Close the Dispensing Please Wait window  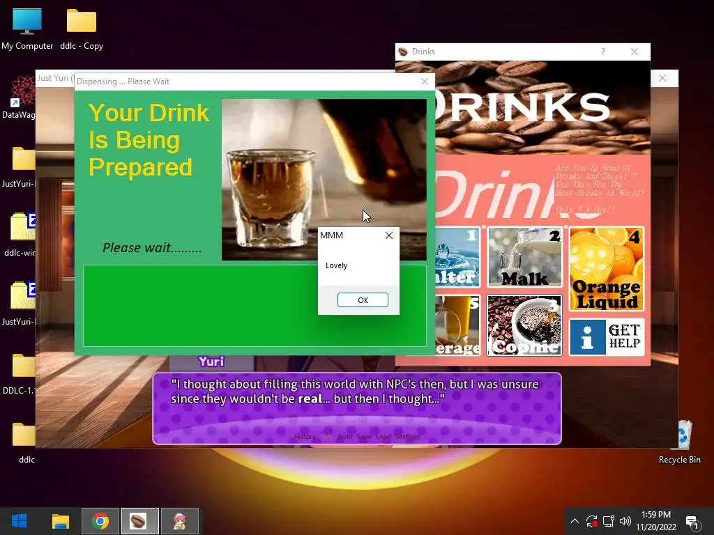[x=425, y=82]
